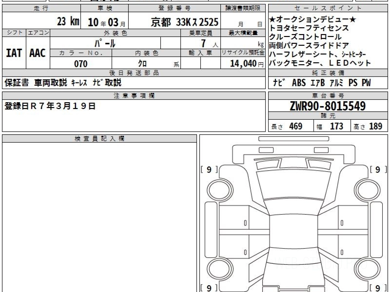Click the PW equipment entry
390x292 pixels.
click(x=366, y=83)
